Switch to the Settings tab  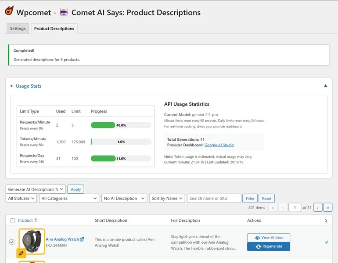pyautogui.click(x=18, y=28)
